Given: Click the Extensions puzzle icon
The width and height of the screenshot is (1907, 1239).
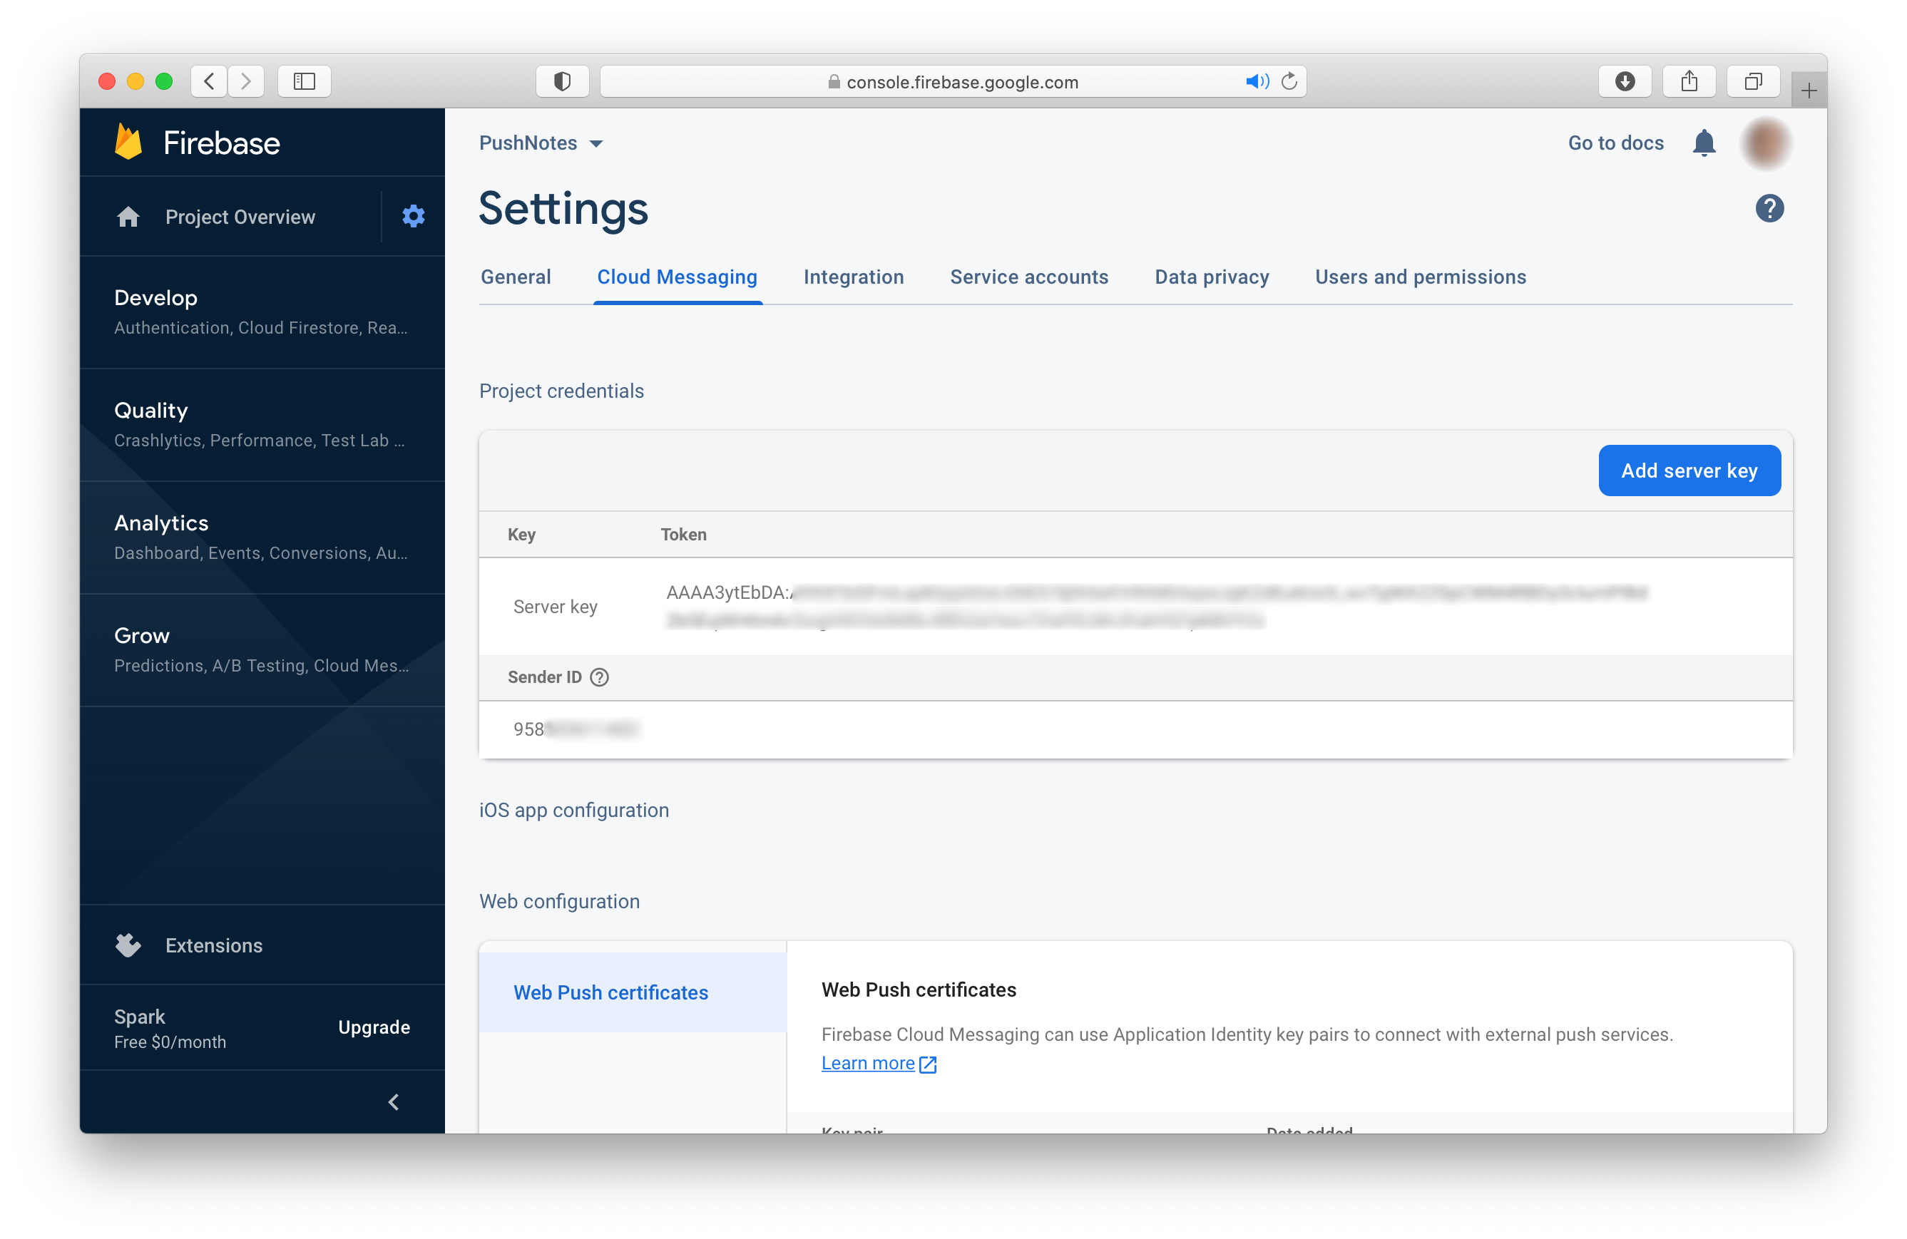Looking at the screenshot, I should [128, 945].
